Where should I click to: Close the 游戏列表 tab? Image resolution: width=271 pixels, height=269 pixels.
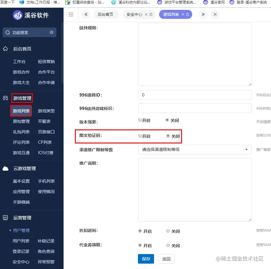pyautogui.click(x=183, y=14)
